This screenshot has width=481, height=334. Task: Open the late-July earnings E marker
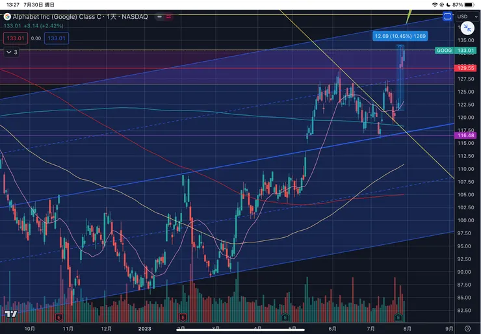tap(398, 317)
